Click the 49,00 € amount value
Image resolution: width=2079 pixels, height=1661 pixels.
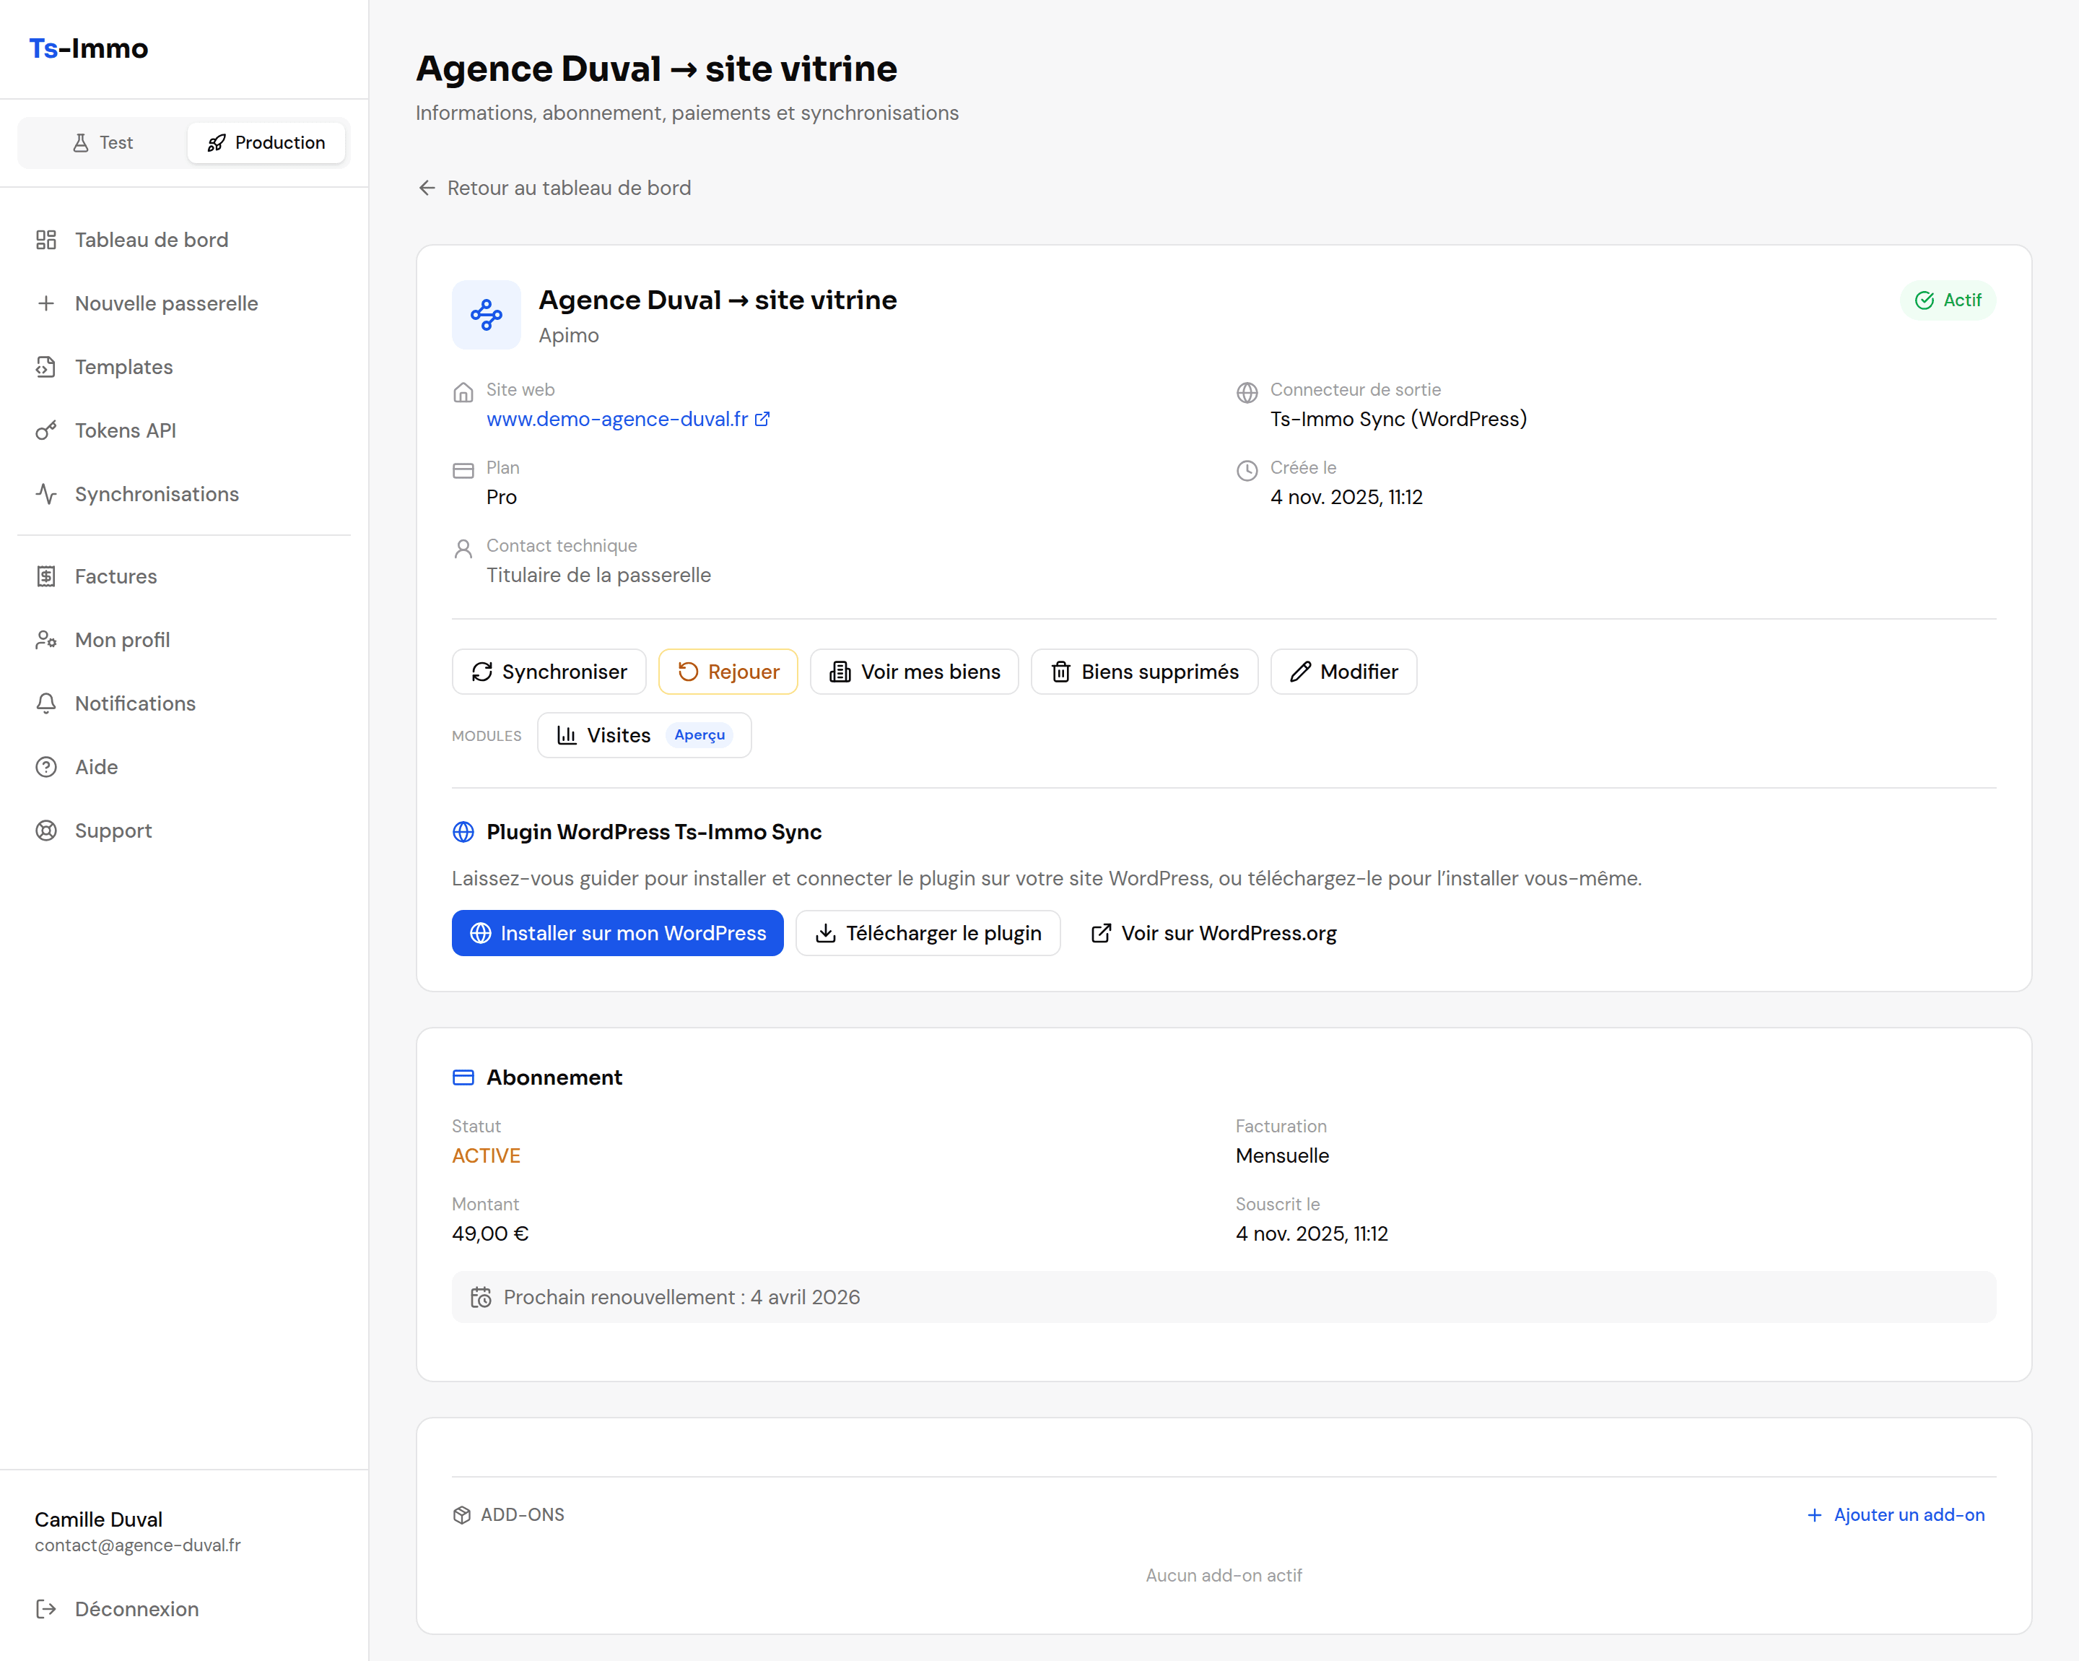490,1233
